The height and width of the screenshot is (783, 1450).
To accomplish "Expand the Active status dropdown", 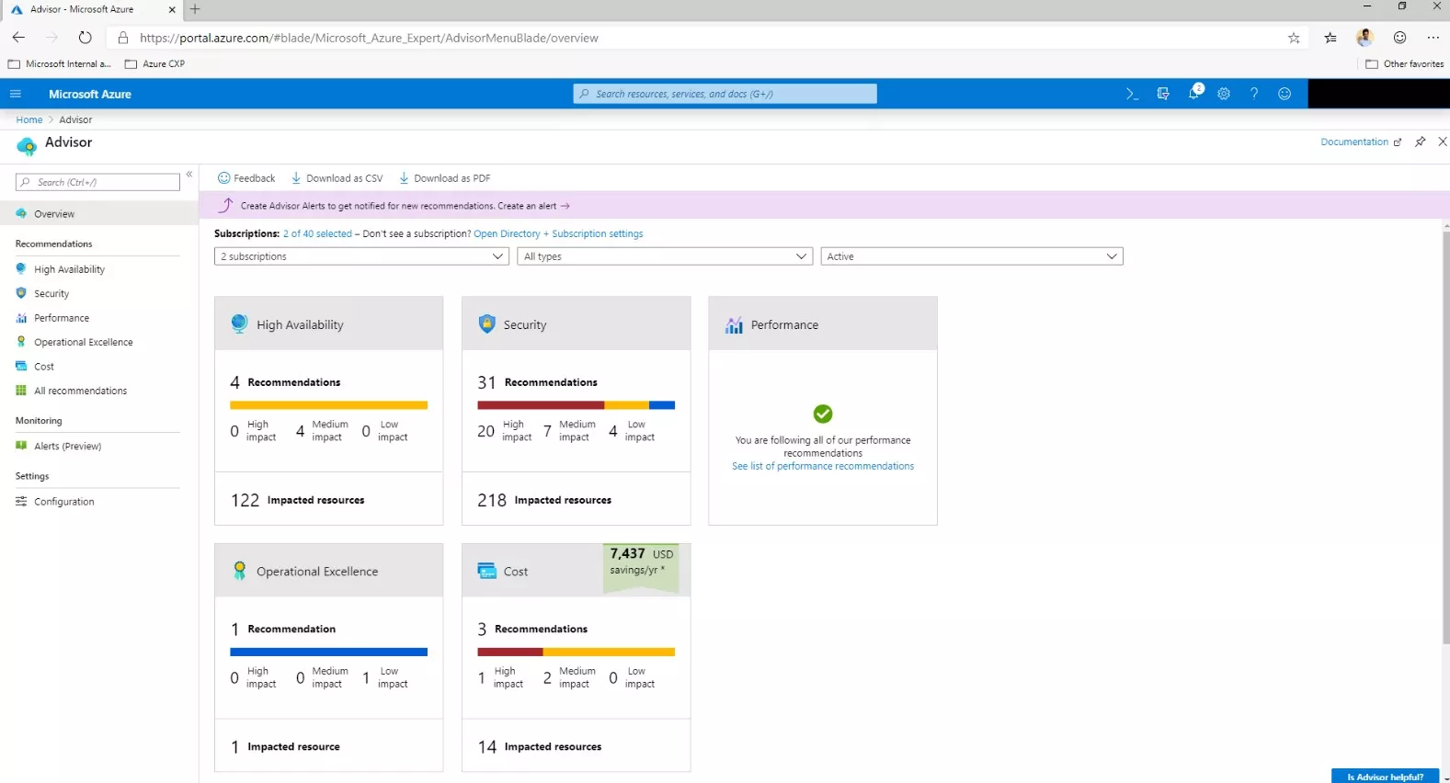I will [x=972, y=256].
